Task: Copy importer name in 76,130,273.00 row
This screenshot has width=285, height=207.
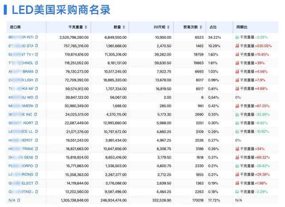Action: pyautogui.click(x=37, y=71)
